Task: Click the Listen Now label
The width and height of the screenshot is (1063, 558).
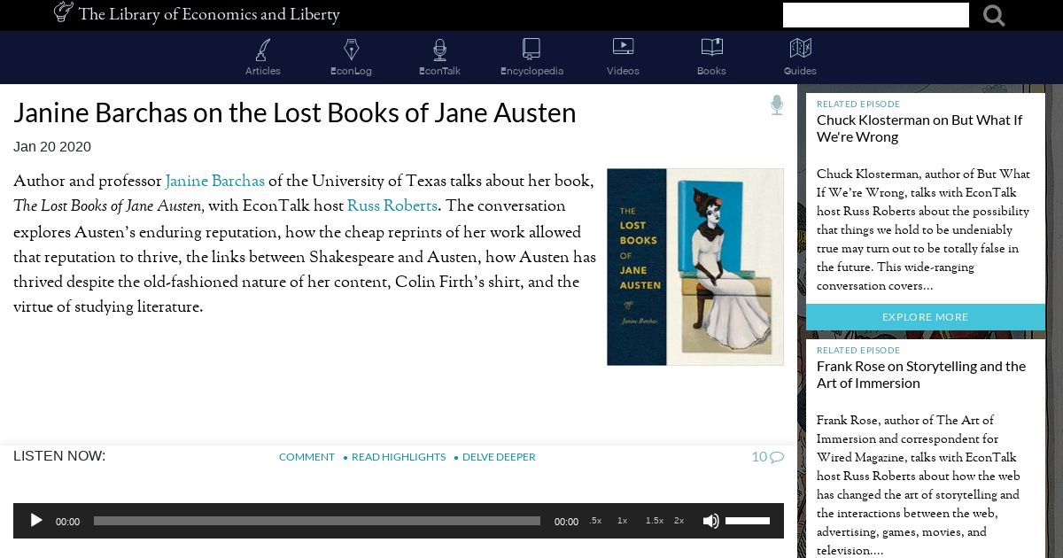Action: point(59,456)
